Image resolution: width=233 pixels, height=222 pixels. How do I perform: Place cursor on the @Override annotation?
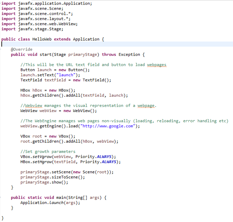[x=21, y=49]
